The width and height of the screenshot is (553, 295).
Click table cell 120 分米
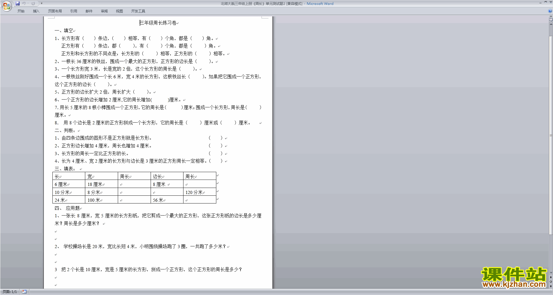click(200, 192)
